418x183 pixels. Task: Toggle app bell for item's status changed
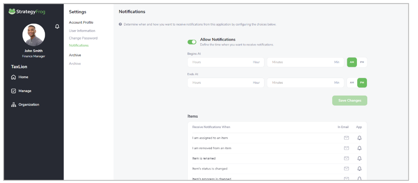pyautogui.click(x=359, y=168)
